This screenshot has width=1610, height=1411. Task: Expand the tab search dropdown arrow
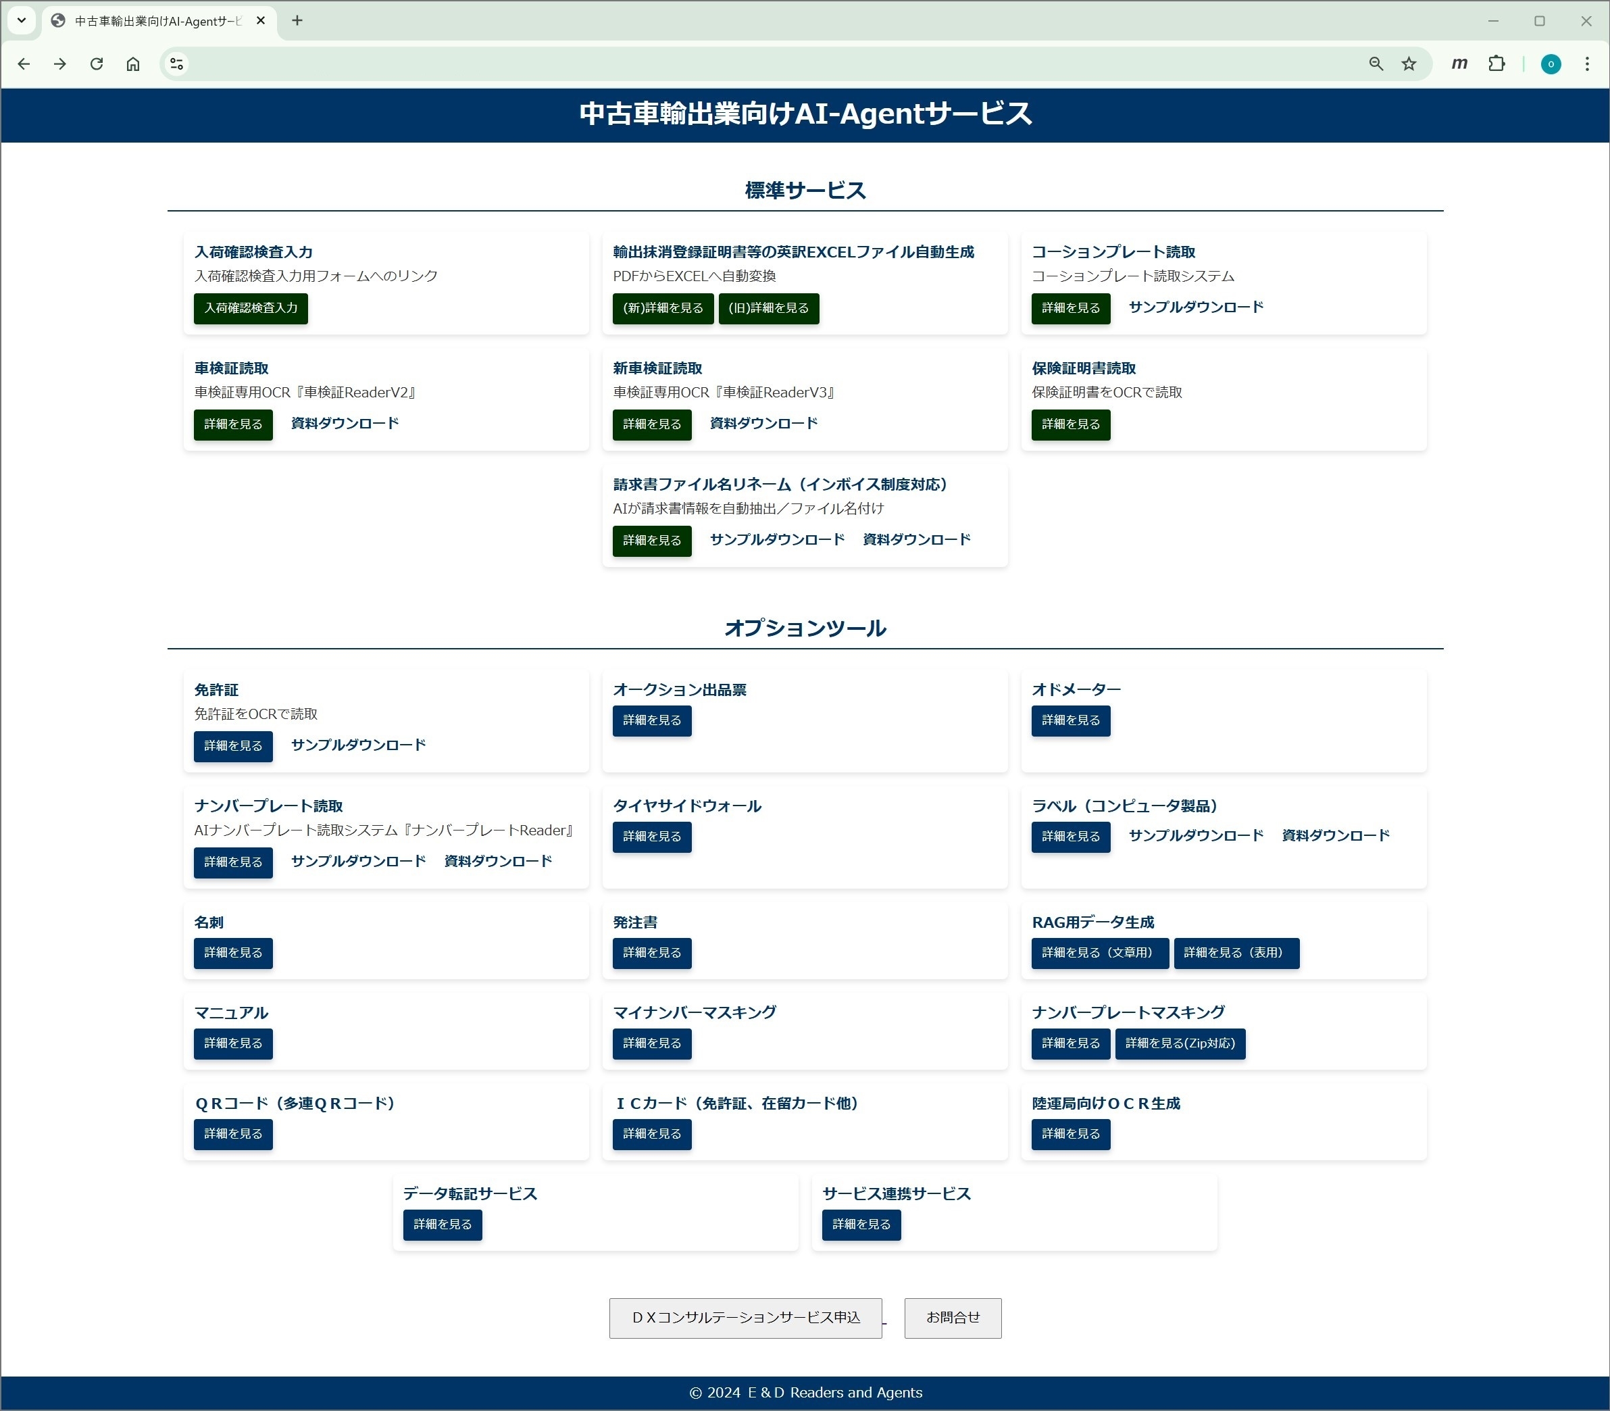[21, 20]
